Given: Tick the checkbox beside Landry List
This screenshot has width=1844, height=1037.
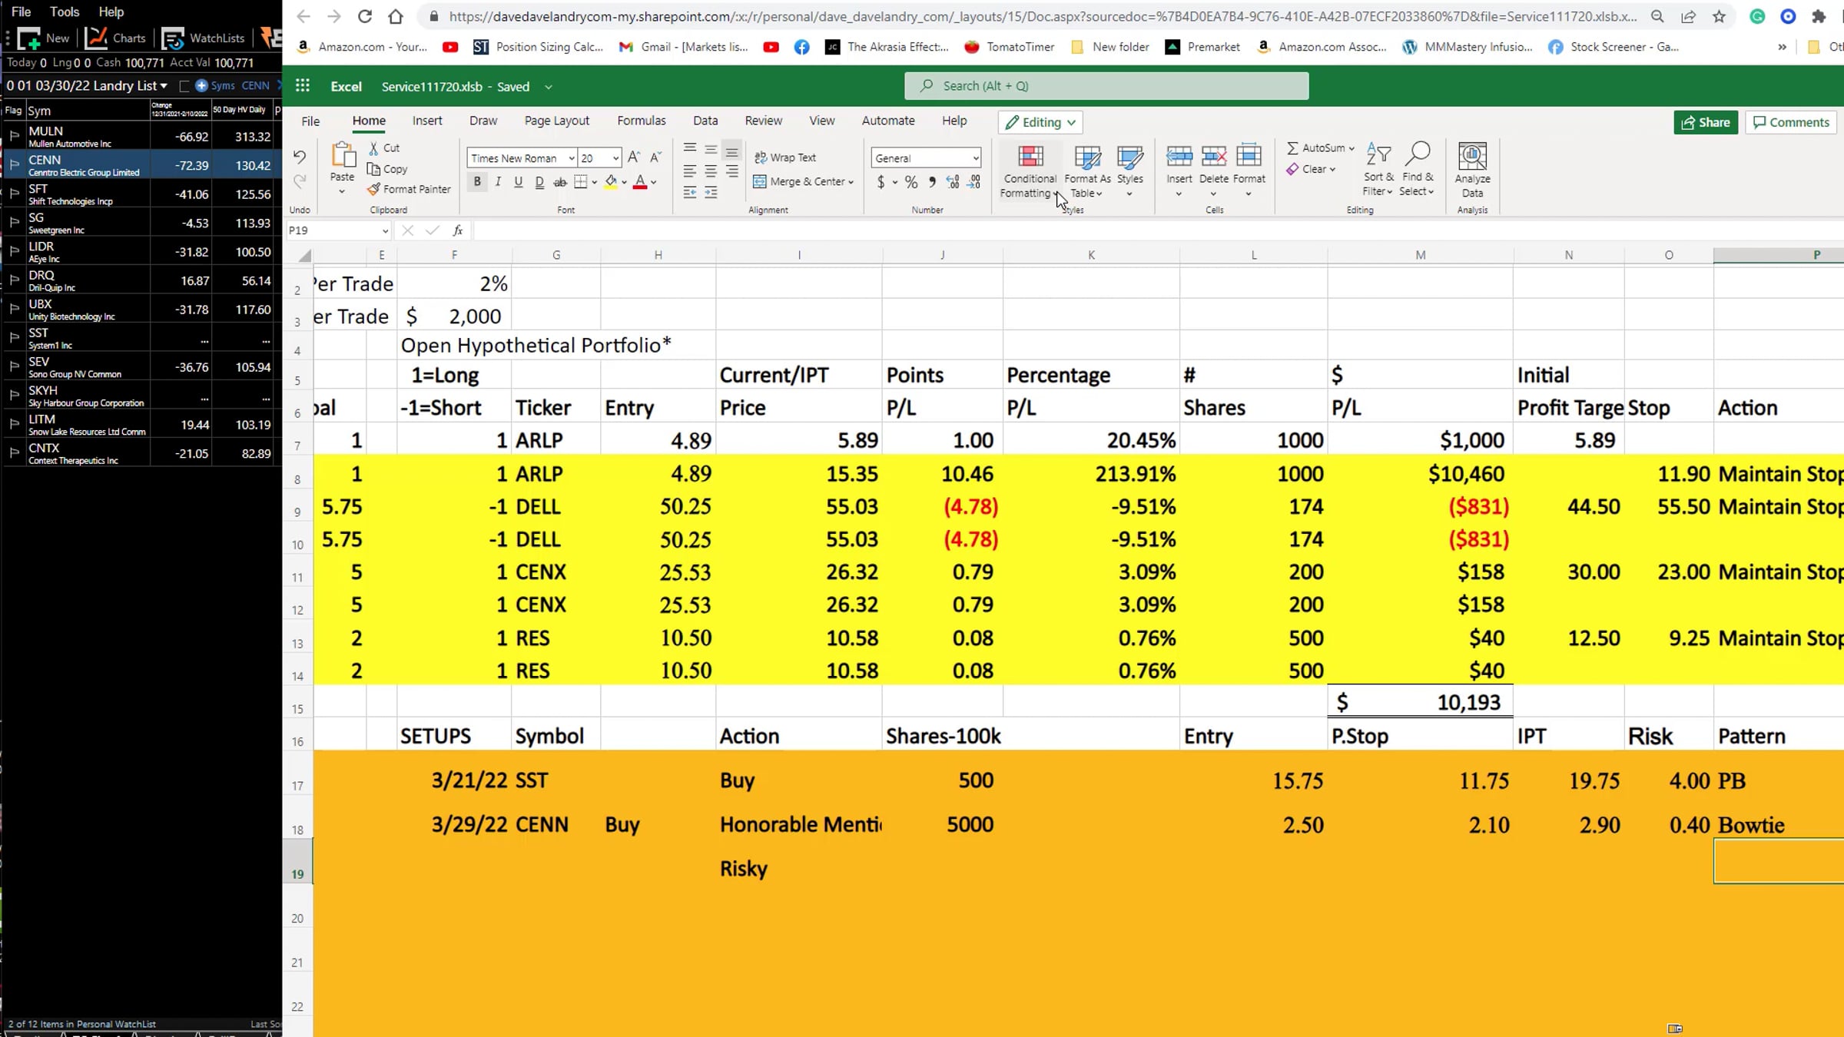Looking at the screenshot, I should [x=184, y=86].
